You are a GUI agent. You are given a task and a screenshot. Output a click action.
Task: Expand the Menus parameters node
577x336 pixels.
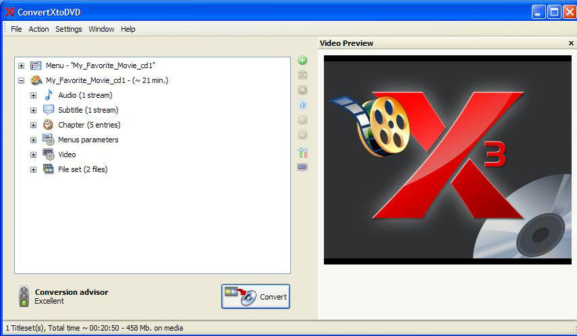tap(34, 140)
